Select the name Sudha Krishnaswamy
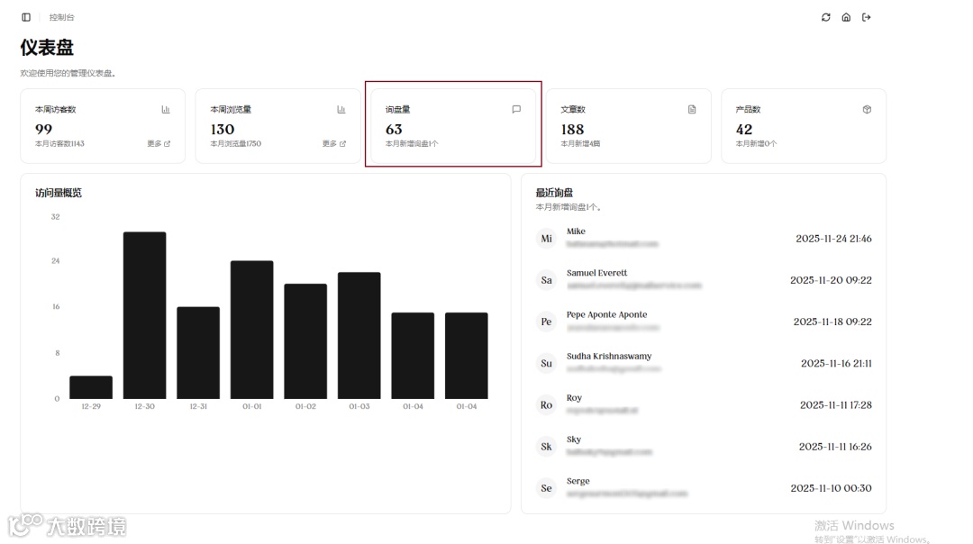This screenshot has height=544, width=973. (x=609, y=356)
